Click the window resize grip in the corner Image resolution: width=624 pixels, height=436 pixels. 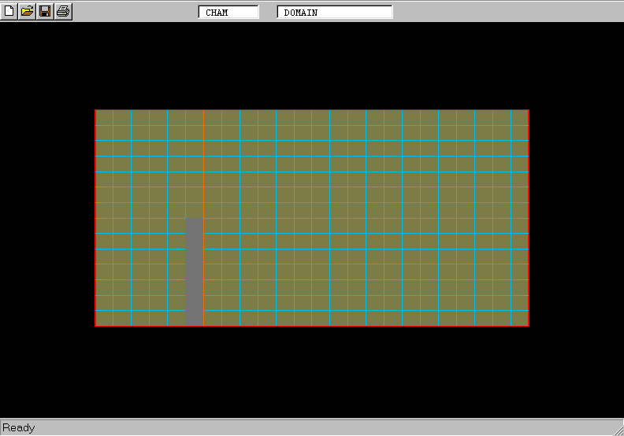[617, 429]
